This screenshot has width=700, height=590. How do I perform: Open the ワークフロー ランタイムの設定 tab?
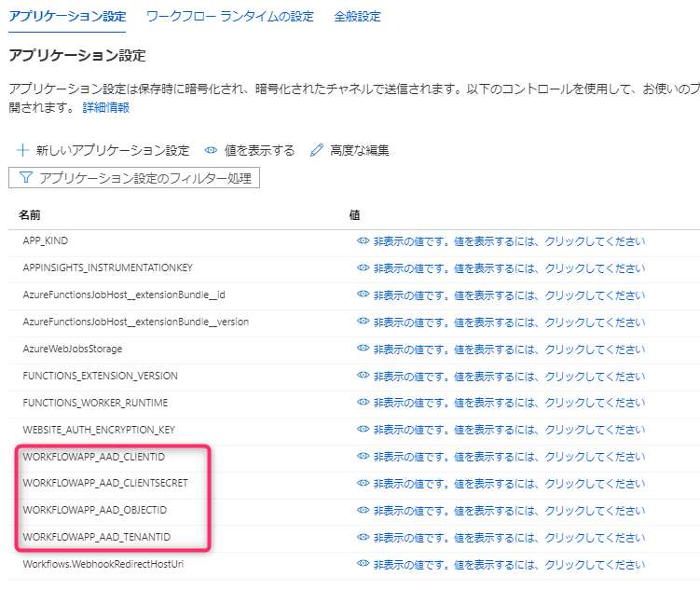(x=230, y=17)
